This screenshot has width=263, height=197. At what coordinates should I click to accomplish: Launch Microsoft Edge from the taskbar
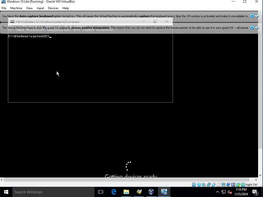click(x=114, y=192)
